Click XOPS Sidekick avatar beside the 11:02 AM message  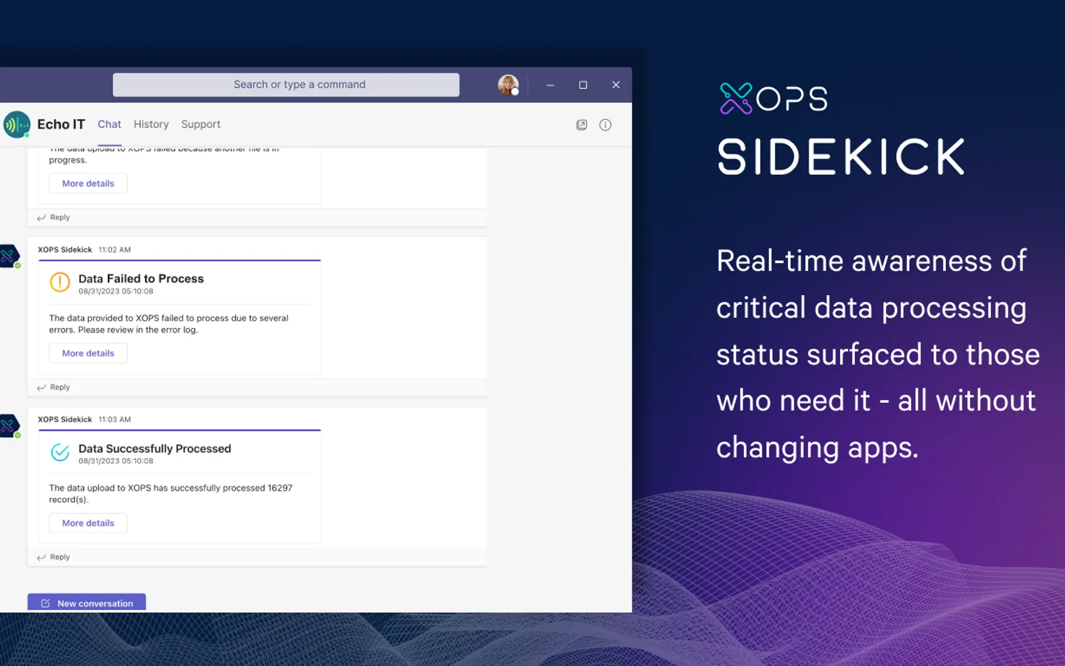click(9, 256)
